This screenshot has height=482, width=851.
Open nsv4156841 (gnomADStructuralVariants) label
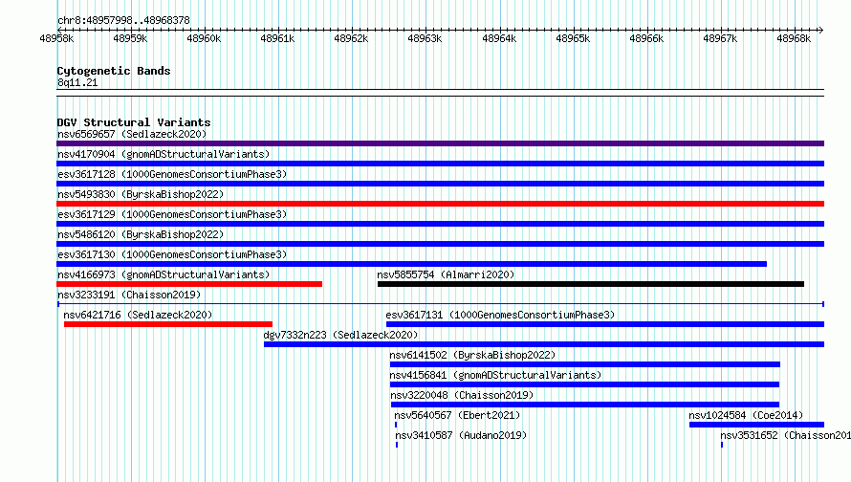pos(495,375)
